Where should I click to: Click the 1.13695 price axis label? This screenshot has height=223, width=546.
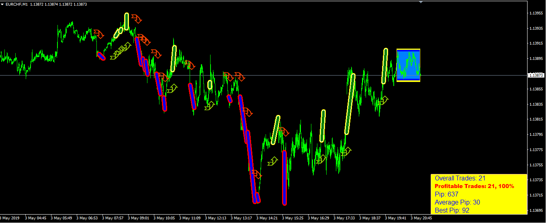[536, 211]
